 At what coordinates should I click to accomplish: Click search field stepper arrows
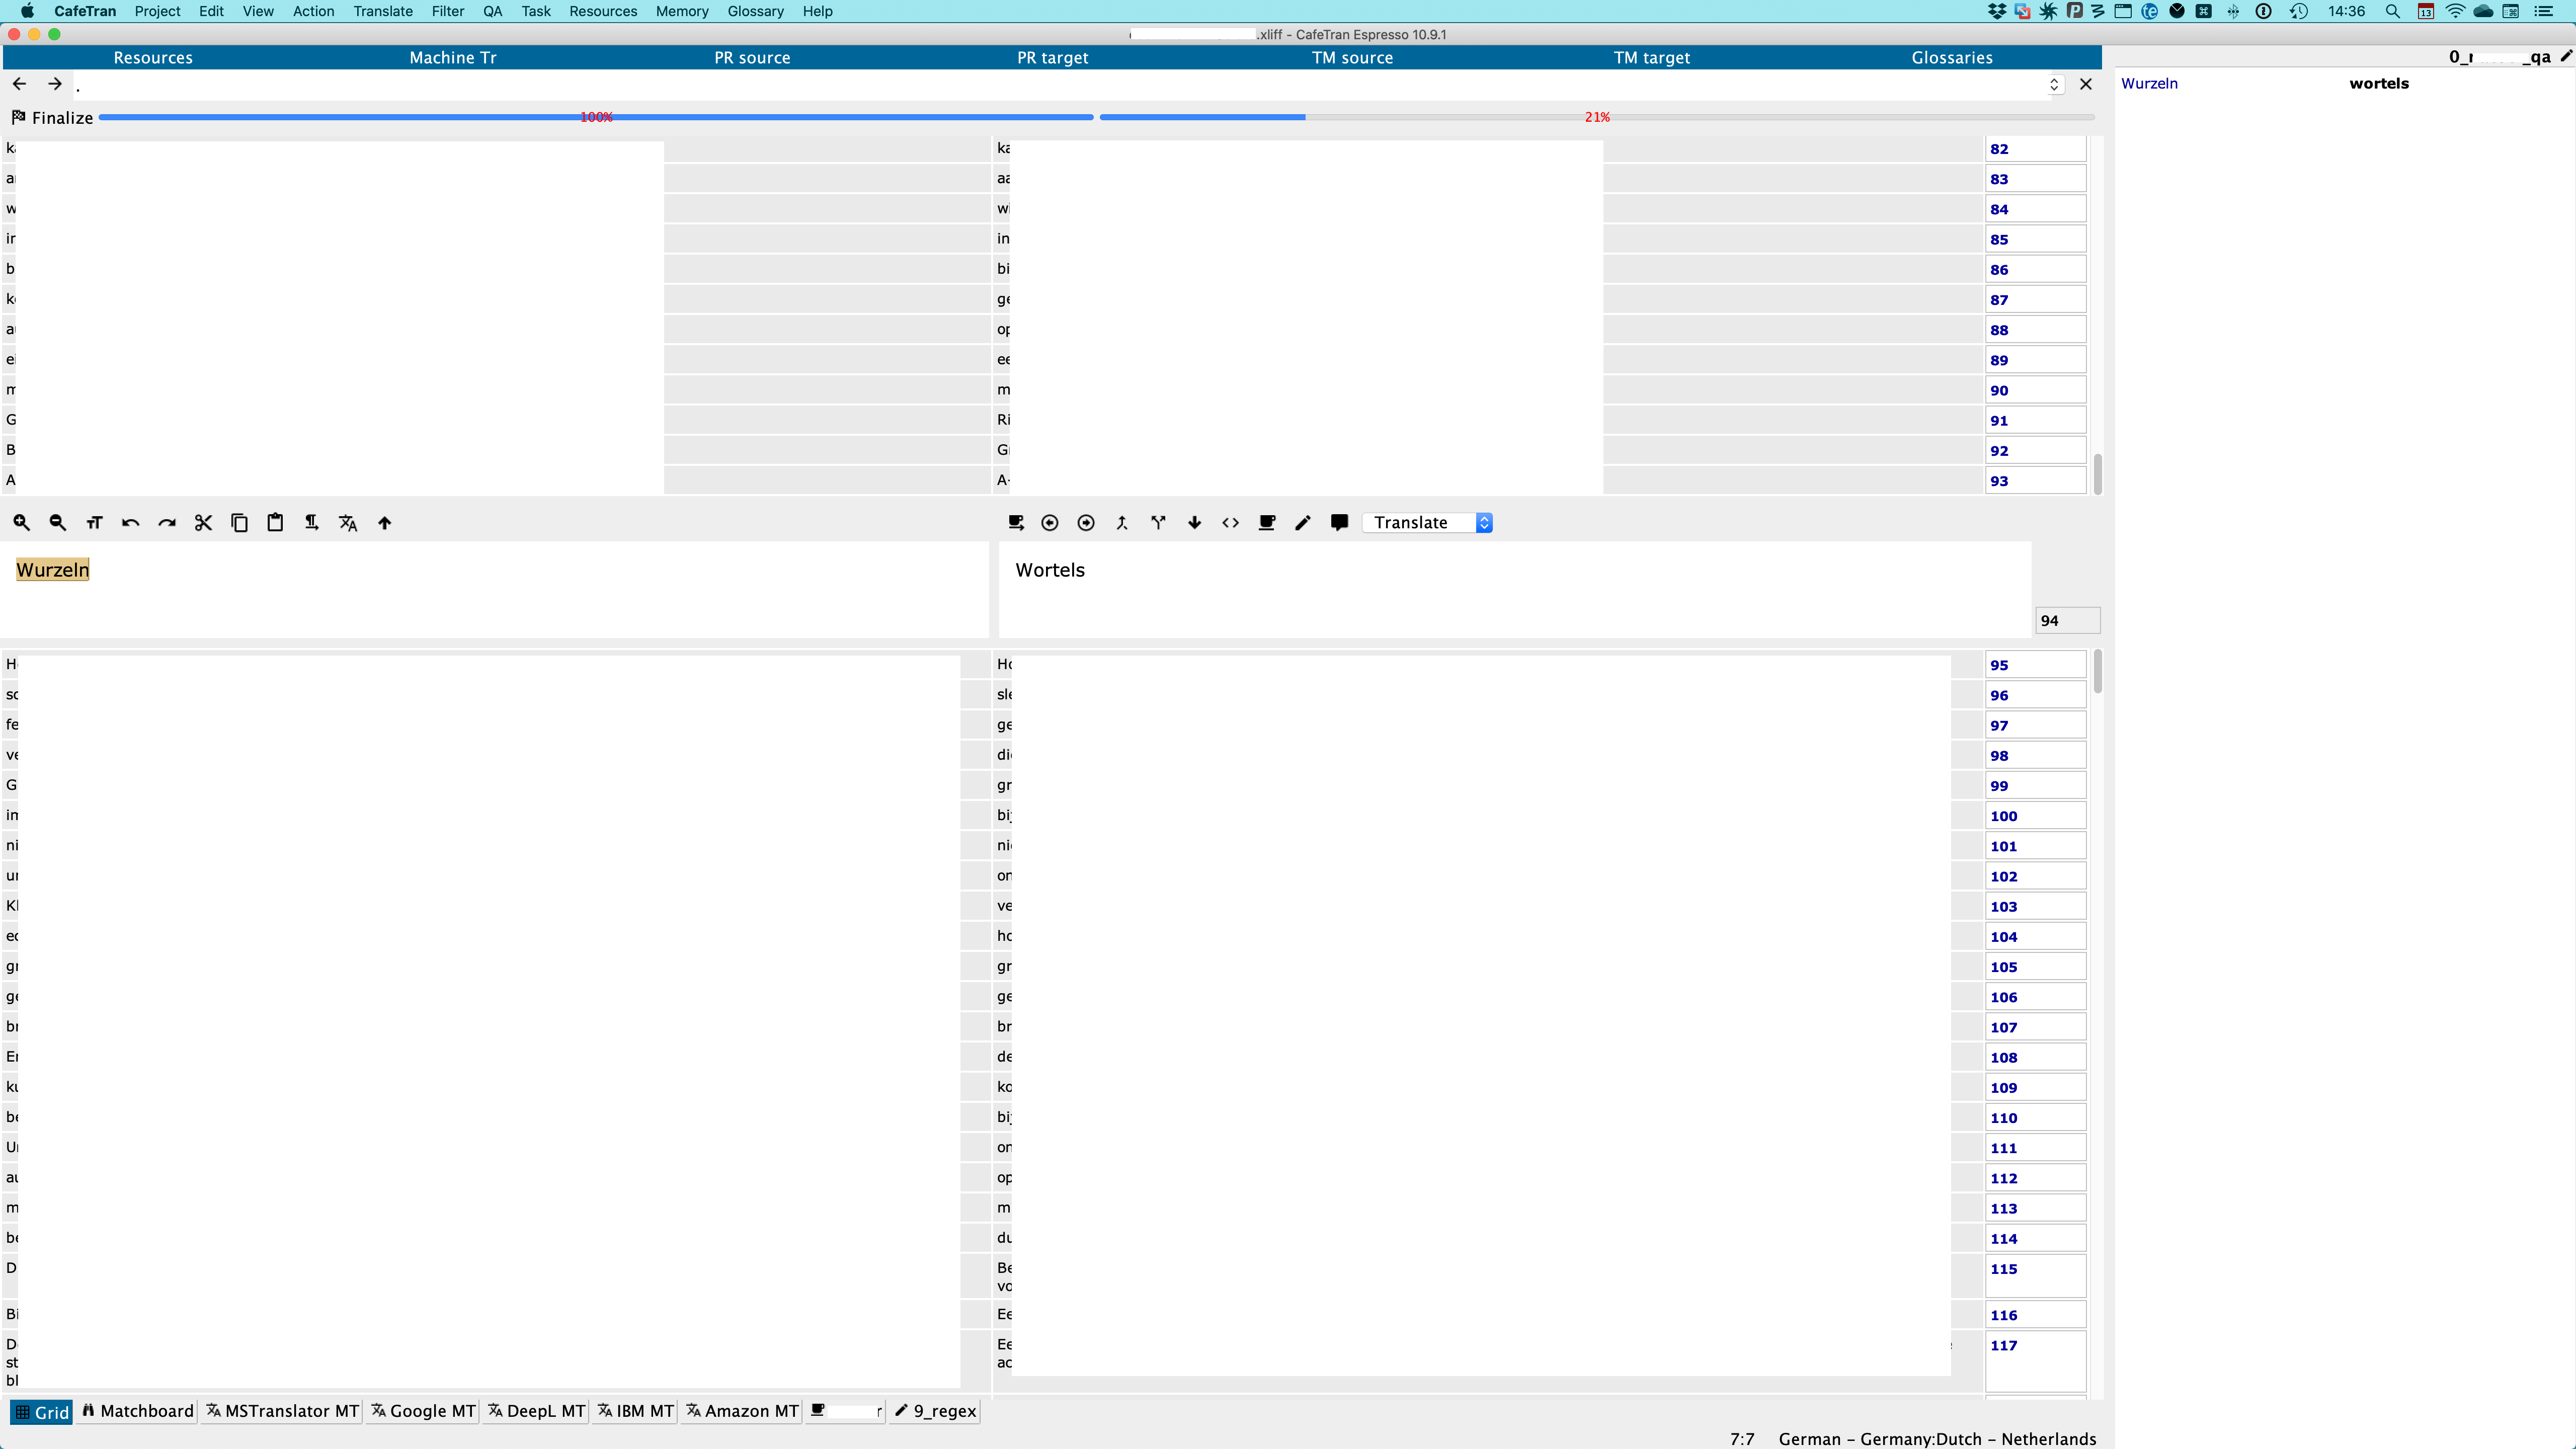click(2054, 84)
